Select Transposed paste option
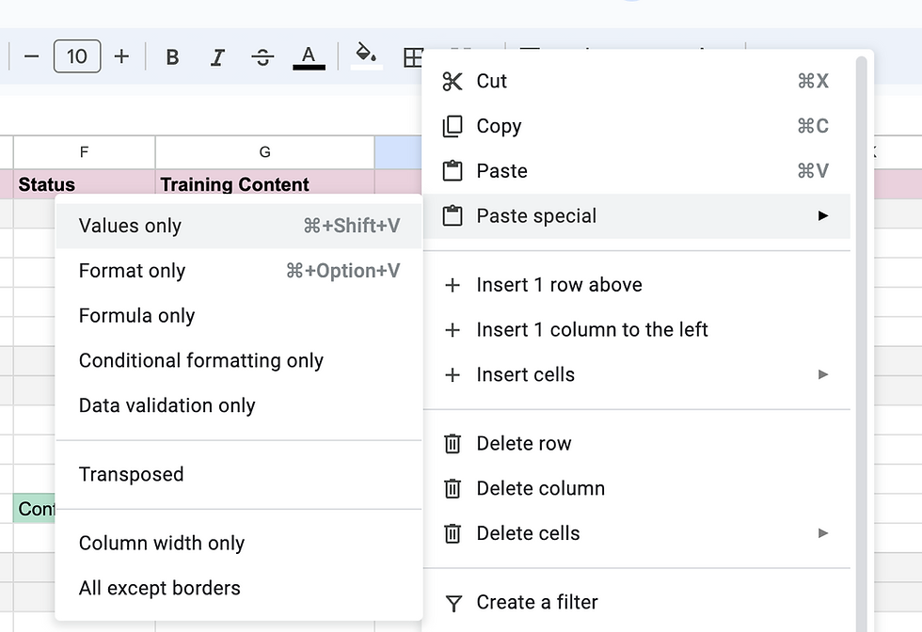Viewport: 922px width, 632px height. pos(131,474)
